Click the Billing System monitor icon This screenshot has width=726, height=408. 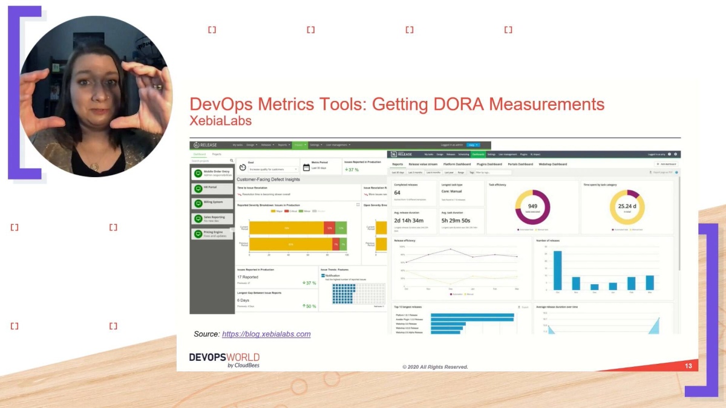[198, 204]
